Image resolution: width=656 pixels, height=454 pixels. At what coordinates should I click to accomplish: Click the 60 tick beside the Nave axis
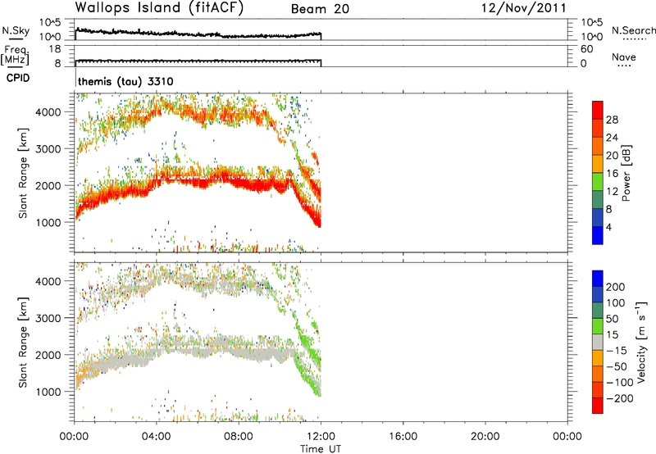point(586,49)
